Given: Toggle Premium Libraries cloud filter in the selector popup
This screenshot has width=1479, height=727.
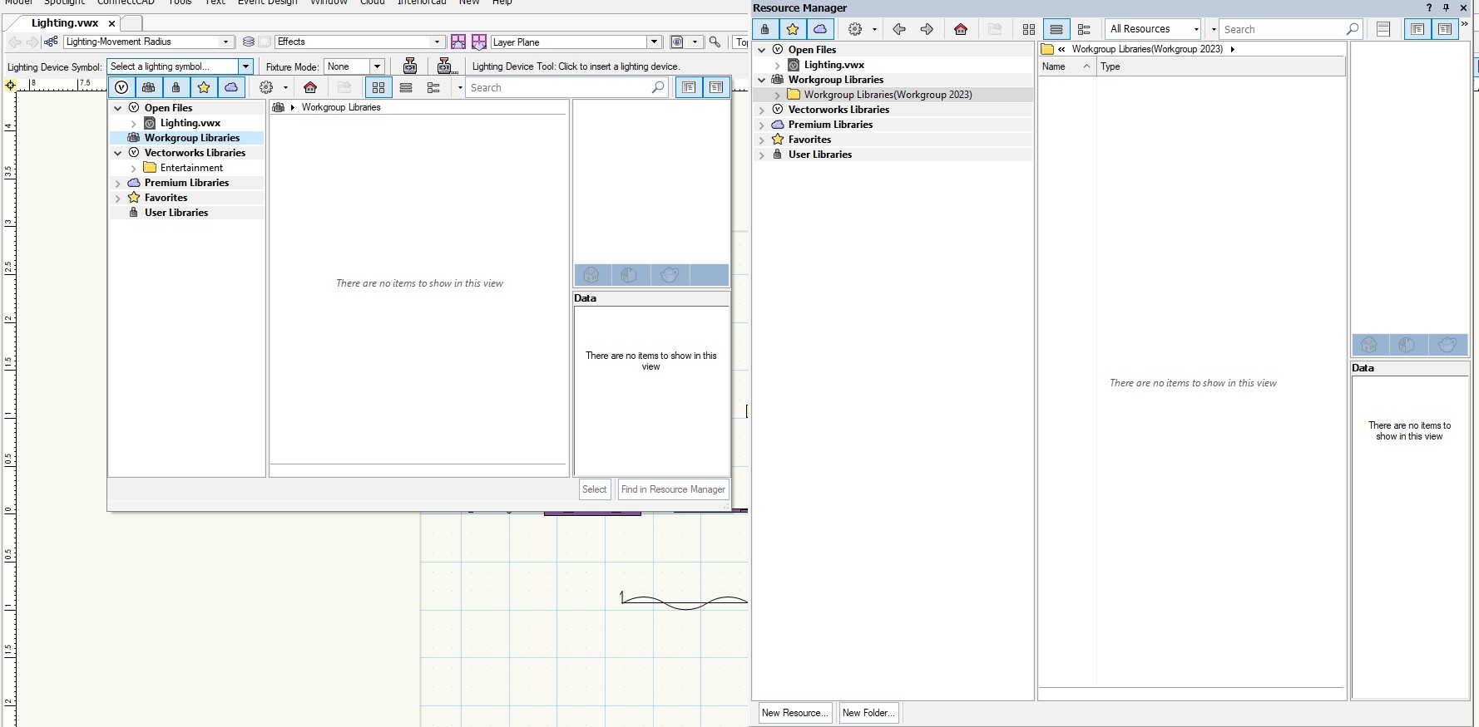Looking at the screenshot, I should [x=231, y=87].
